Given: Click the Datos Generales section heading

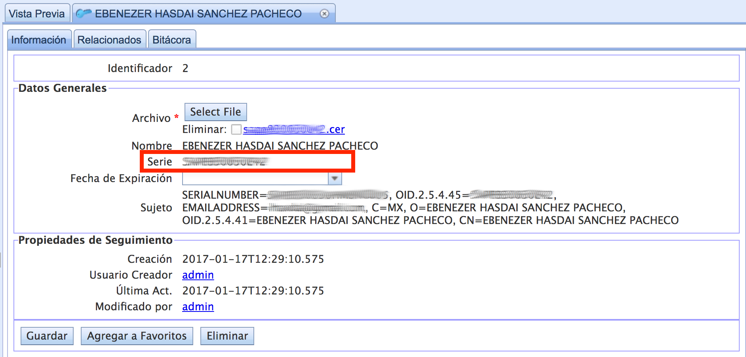Looking at the screenshot, I should pyautogui.click(x=63, y=88).
